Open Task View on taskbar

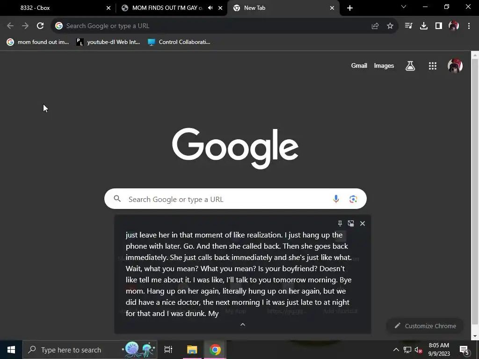coord(168,350)
